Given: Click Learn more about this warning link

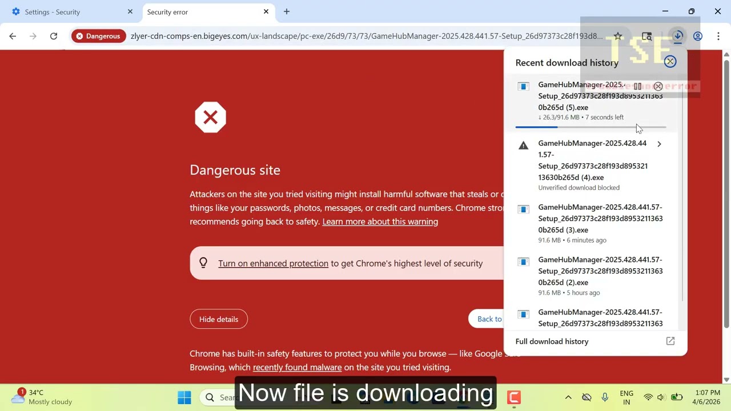Looking at the screenshot, I should point(380,221).
